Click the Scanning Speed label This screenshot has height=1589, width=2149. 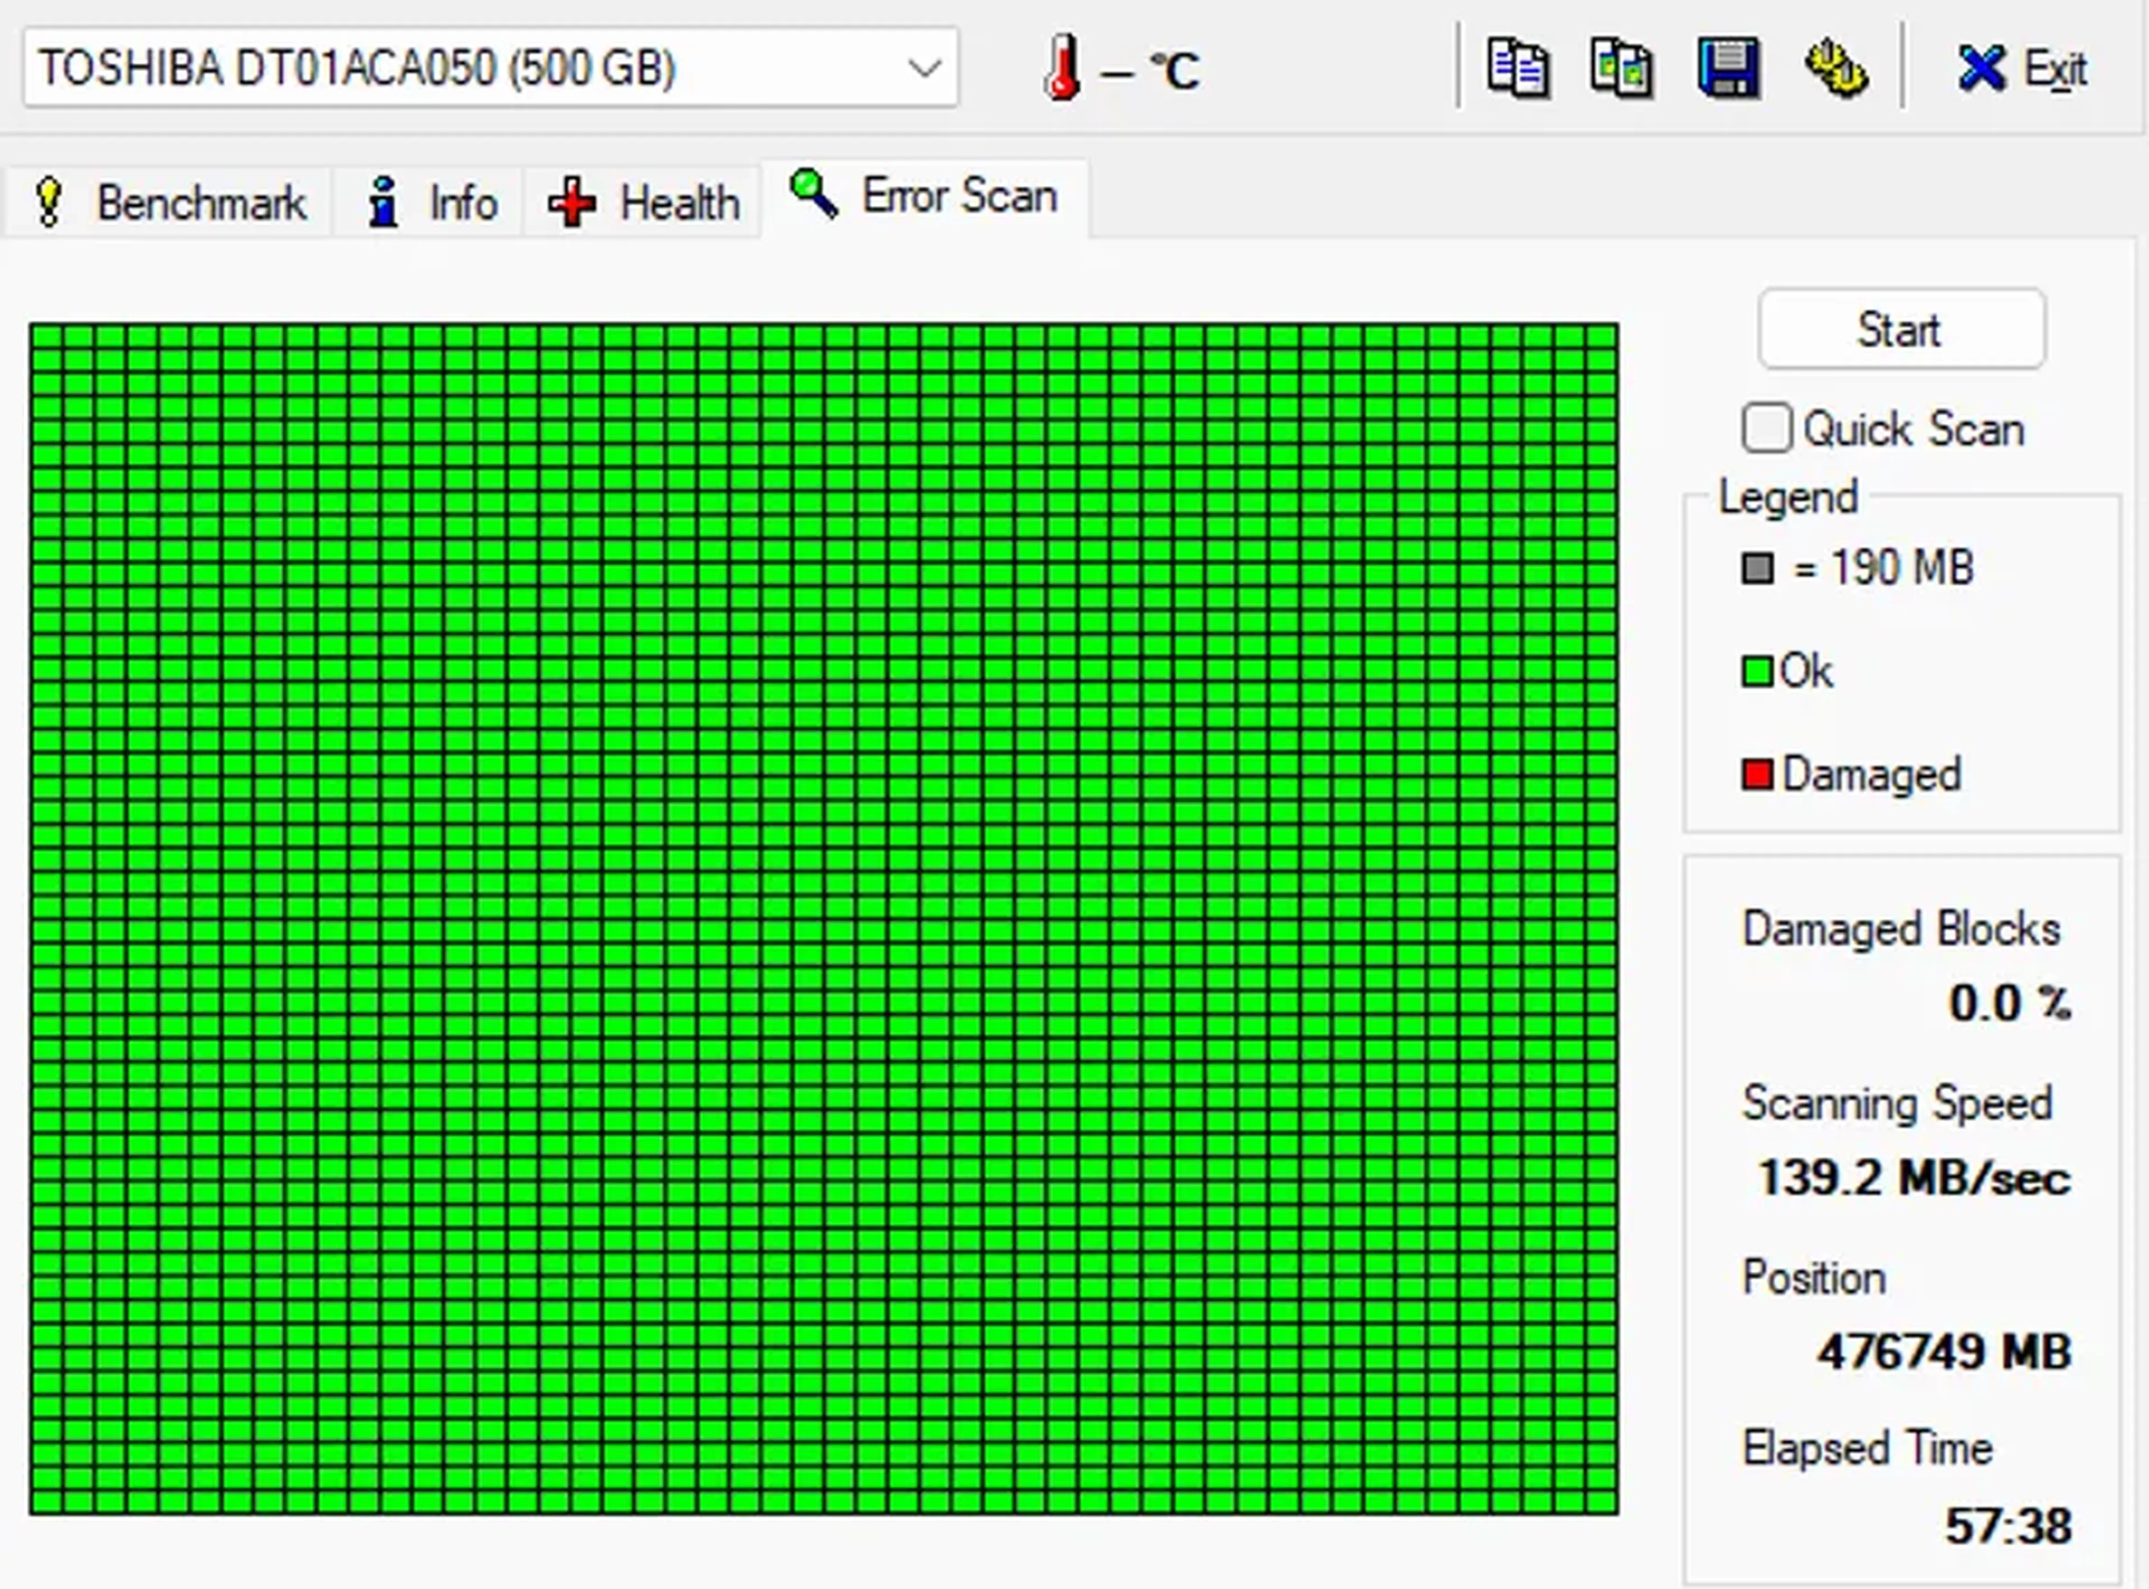click(x=1897, y=1104)
